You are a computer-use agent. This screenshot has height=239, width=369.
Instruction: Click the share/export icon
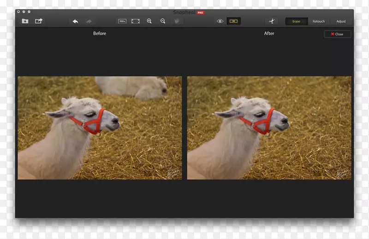(x=39, y=21)
